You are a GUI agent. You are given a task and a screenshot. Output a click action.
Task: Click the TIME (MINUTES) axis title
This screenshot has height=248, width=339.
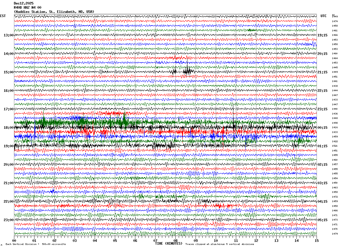click(169, 244)
